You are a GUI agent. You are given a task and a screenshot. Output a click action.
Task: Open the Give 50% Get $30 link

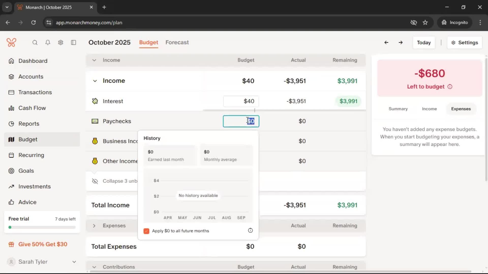[43, 244]
